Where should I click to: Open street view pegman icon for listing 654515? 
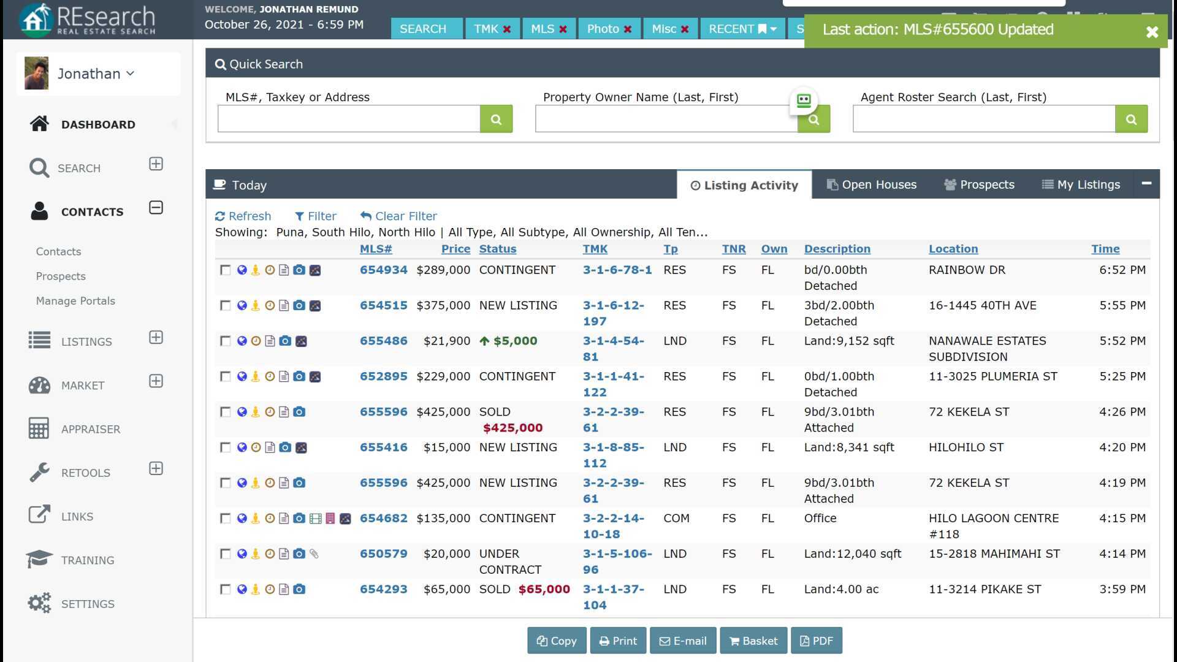click(256, 306)
